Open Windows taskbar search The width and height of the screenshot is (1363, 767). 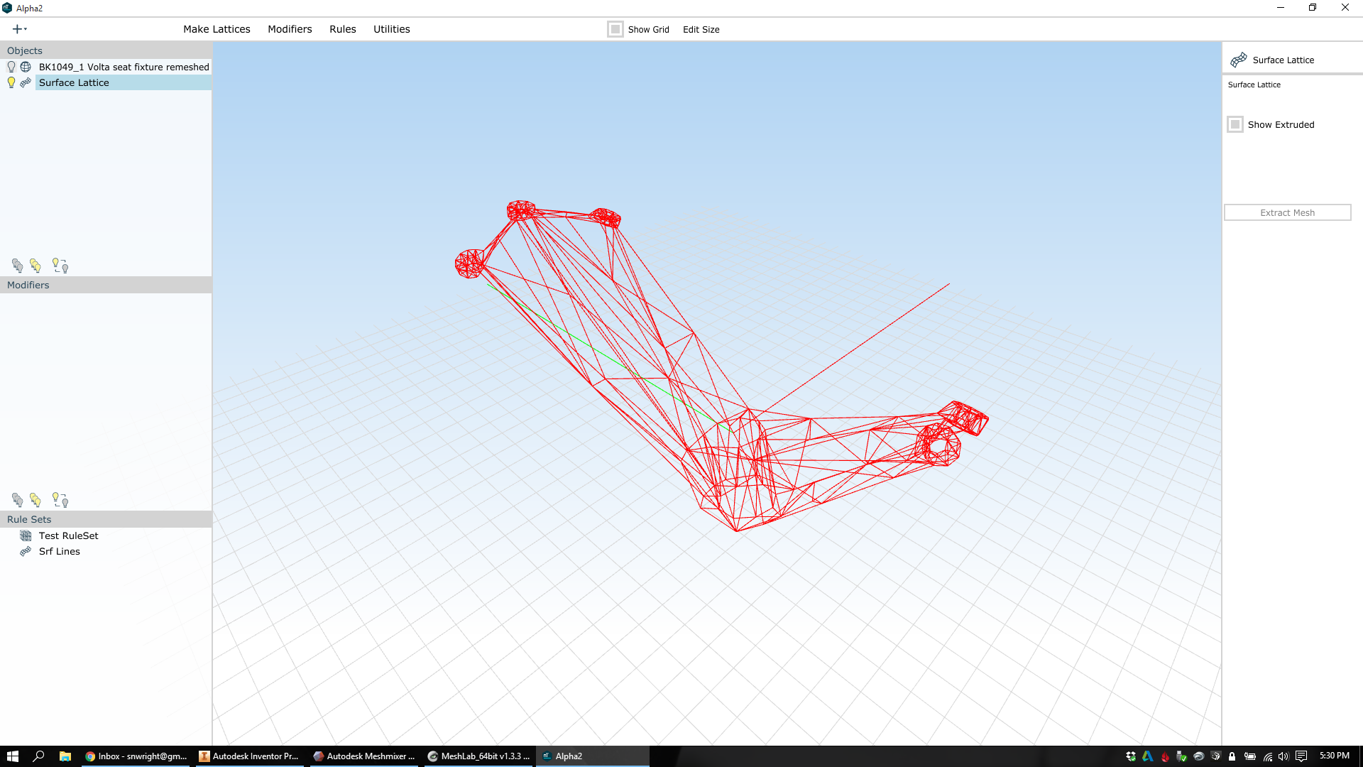(x=38, y=756)
